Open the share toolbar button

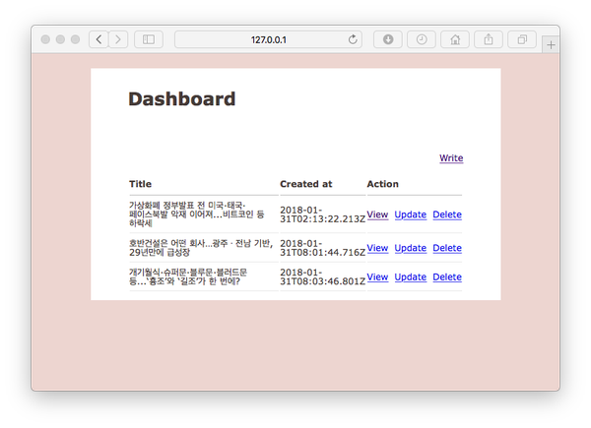489,39
